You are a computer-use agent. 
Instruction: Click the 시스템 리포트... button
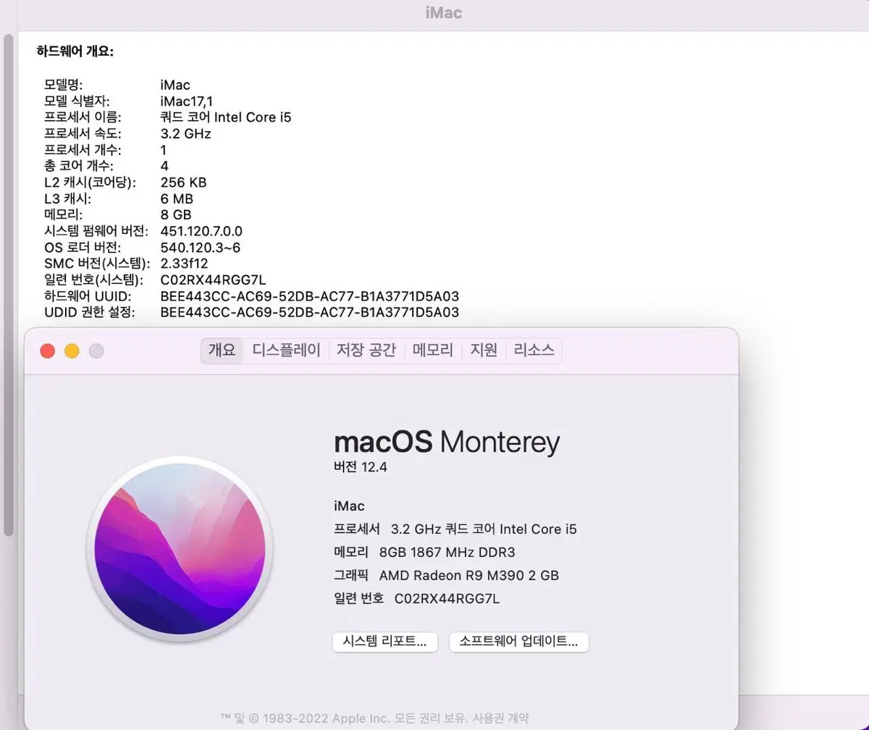click(x=385, y=642)
